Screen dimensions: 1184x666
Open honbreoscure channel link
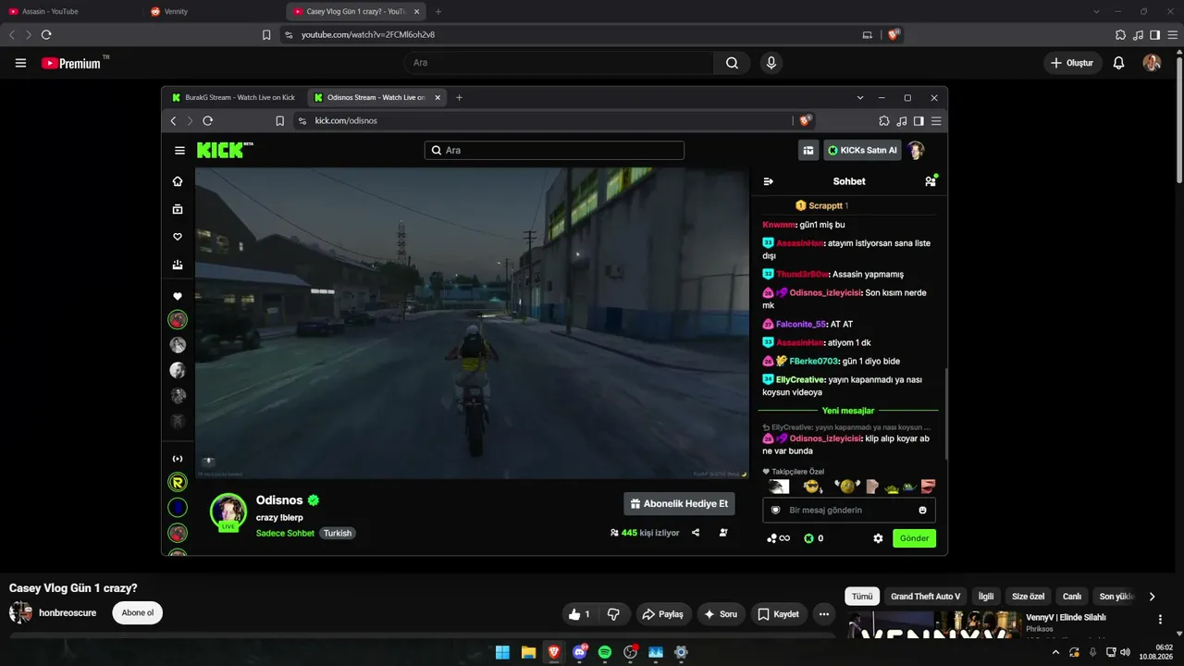68,612
